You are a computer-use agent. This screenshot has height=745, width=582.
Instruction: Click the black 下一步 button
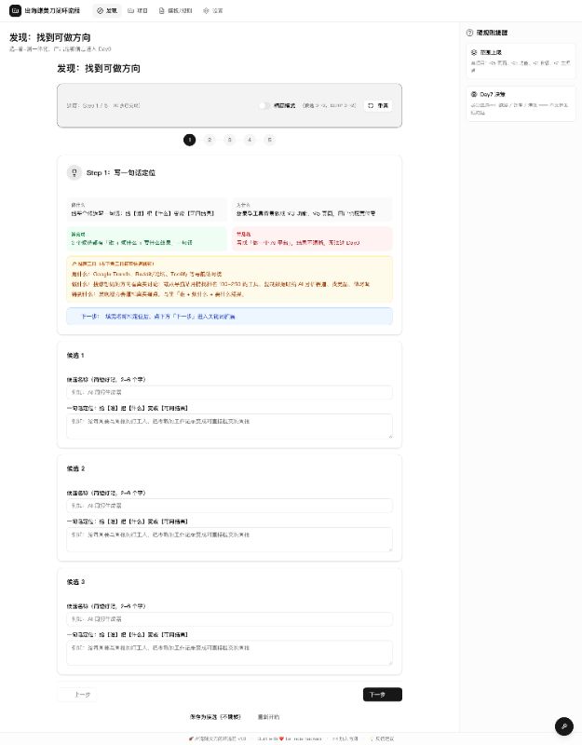pyautogui.click(x=382, y=694)
